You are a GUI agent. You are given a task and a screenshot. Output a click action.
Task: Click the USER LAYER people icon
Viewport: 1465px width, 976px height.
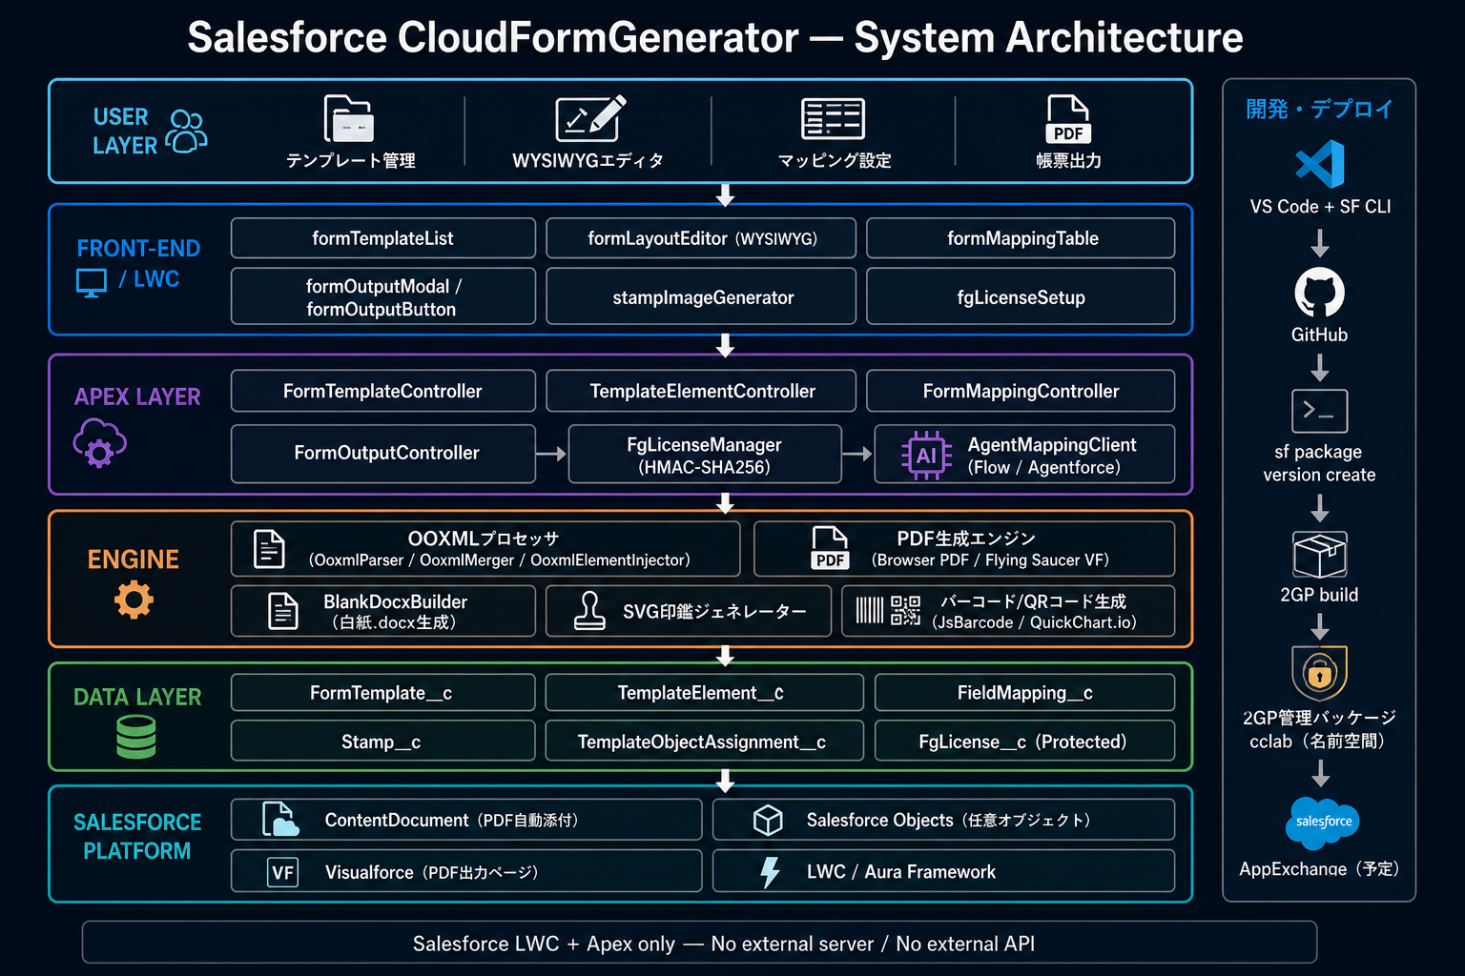186,131
